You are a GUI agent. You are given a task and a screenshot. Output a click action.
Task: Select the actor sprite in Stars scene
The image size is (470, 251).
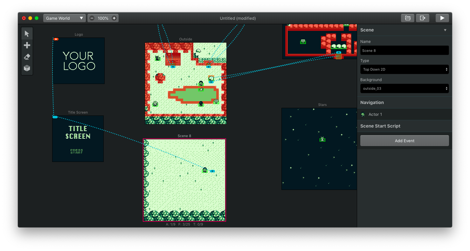pyautogui.click(x=322, y=139)
